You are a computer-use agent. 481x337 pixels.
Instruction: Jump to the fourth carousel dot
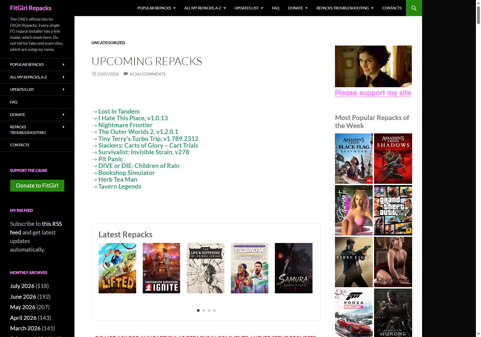click(x=214, y=310)
